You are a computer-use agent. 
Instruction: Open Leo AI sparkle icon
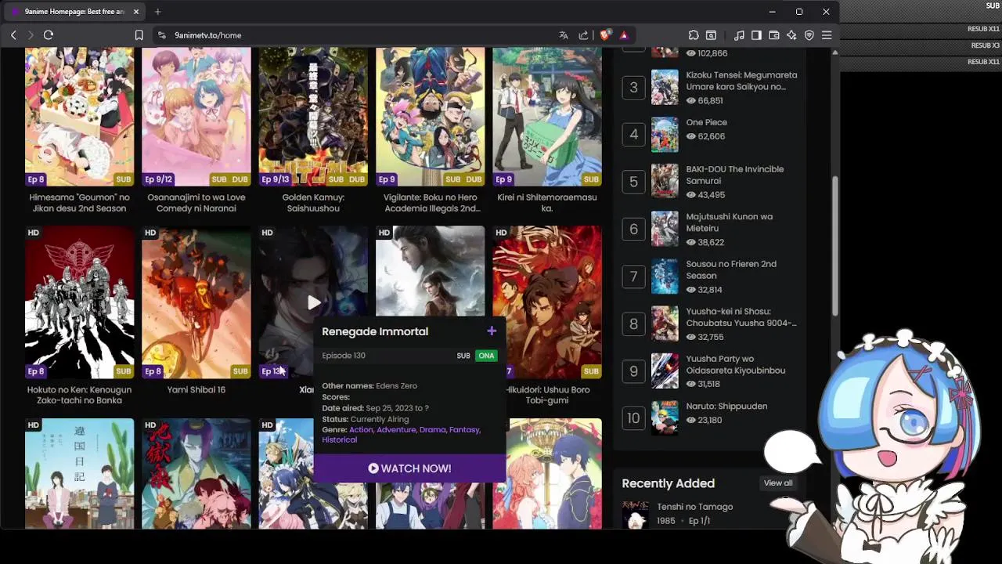click(x=791, y=35)
